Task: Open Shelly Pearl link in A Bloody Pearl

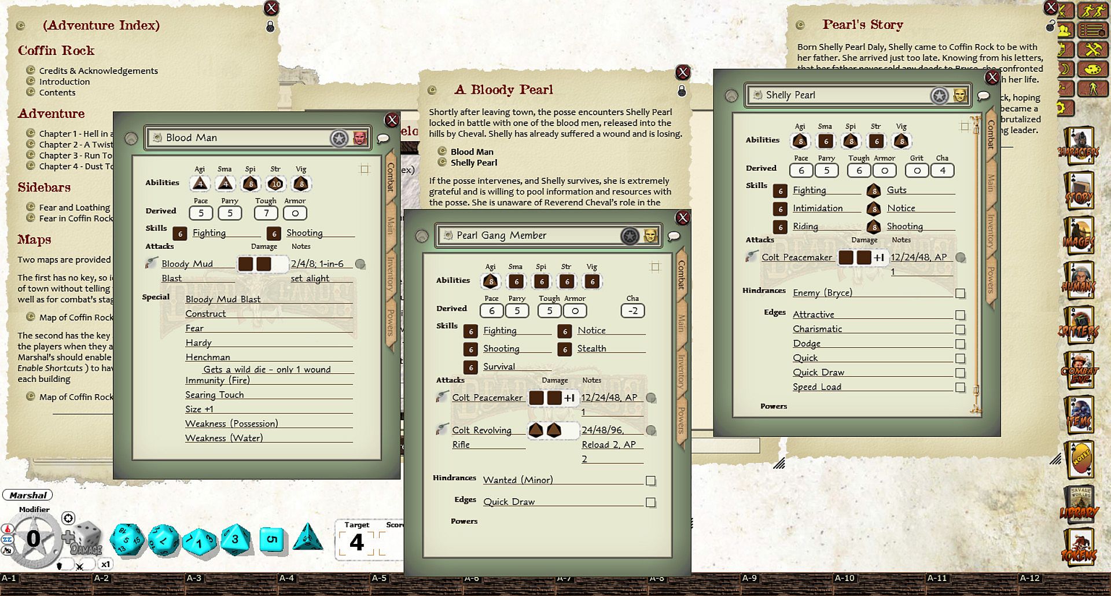Action: (474, 163)
